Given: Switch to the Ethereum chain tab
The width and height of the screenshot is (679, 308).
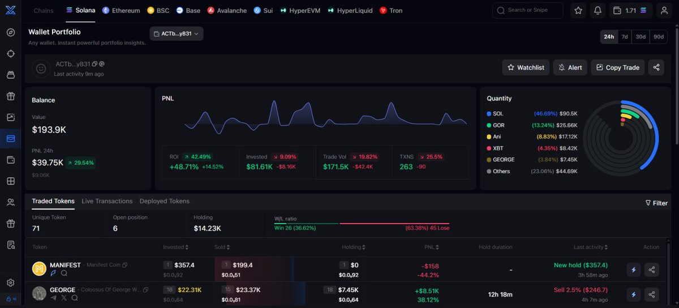Looking at the screenshot, I should (x=121, y=10).
